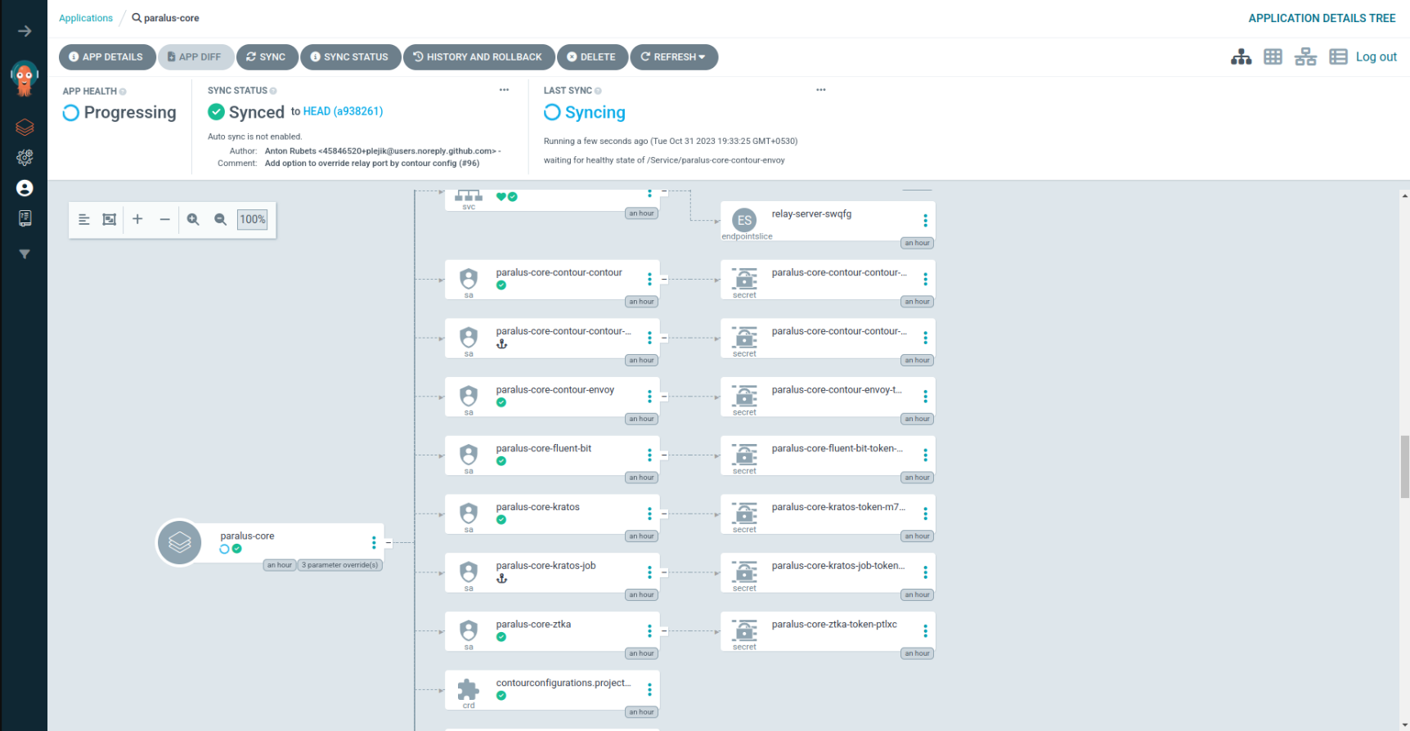
Task: Open kebab menu for contourconfigurations crd
Action: click(x=649, y=689)
